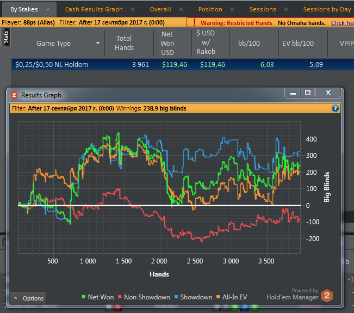354x313 pixels.
Task: Click the Results Graph window title icon
Action: pyautogui.click(x=14, y=95)
